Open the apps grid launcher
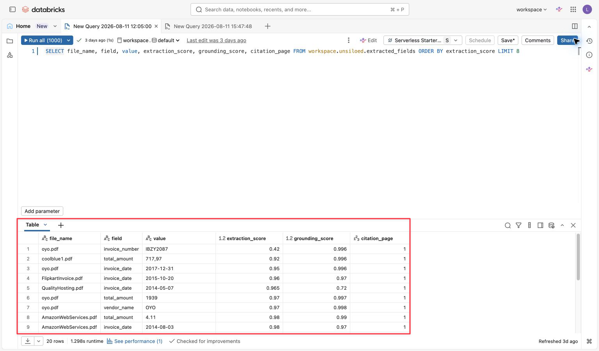The image size is (599, 351). (x=573, y=9)
